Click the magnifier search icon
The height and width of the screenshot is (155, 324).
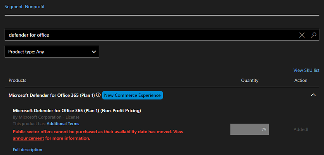point(314,35)
